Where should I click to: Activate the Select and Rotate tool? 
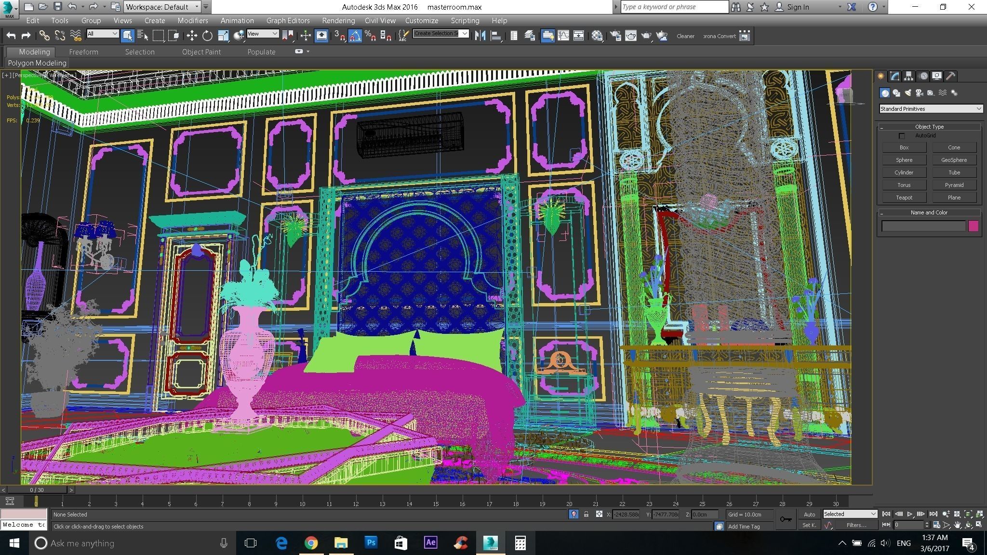tap(207, 36)
